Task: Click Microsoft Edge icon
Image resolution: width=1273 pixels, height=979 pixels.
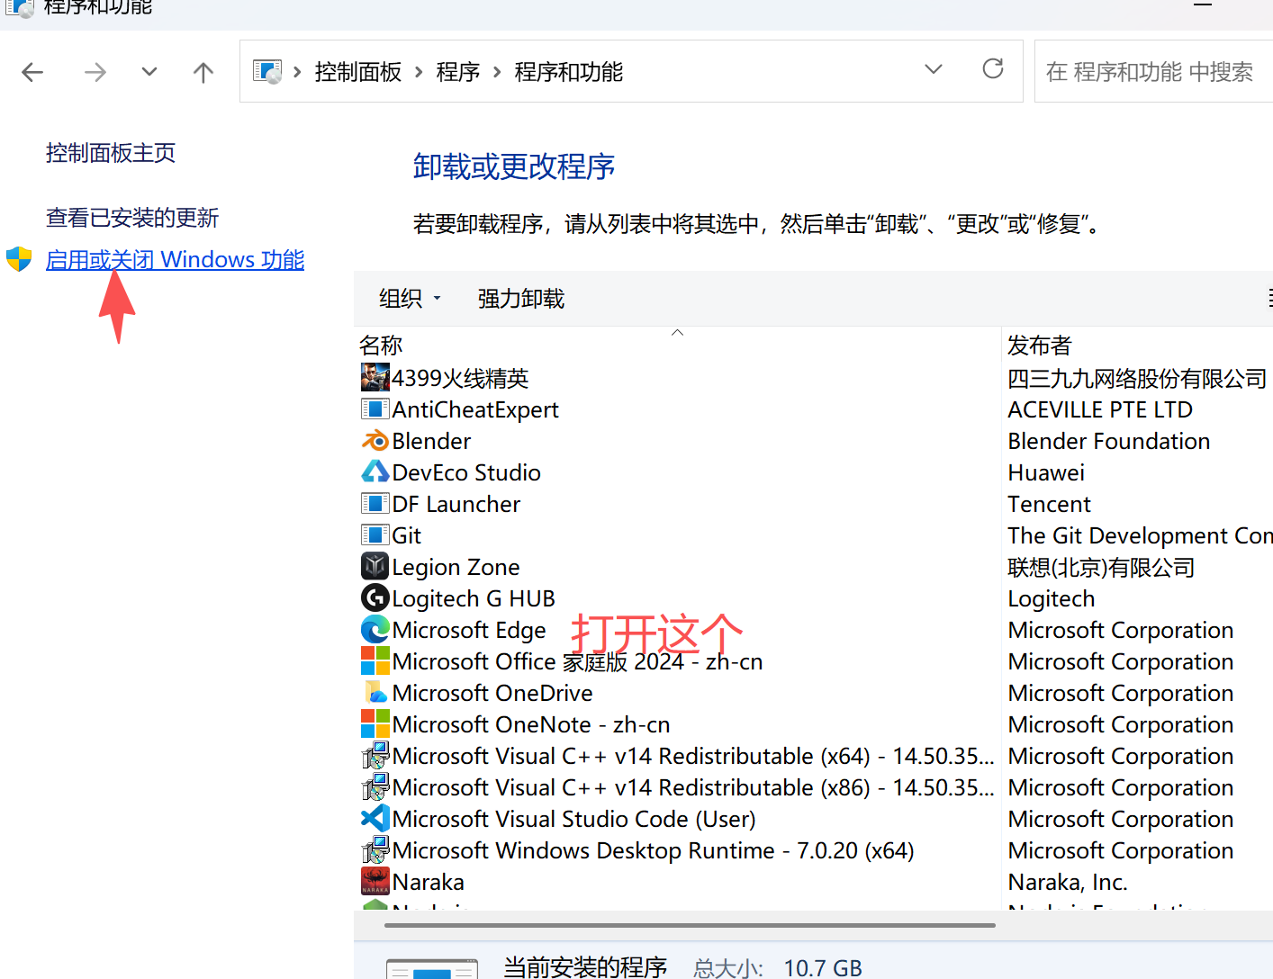Action: (375, 629)
